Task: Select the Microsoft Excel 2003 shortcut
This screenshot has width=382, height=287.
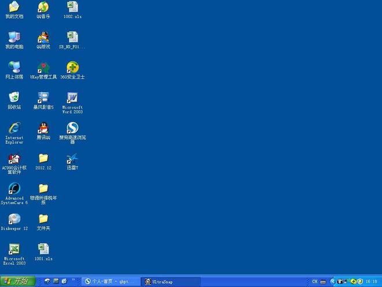Action: (14, 255)
